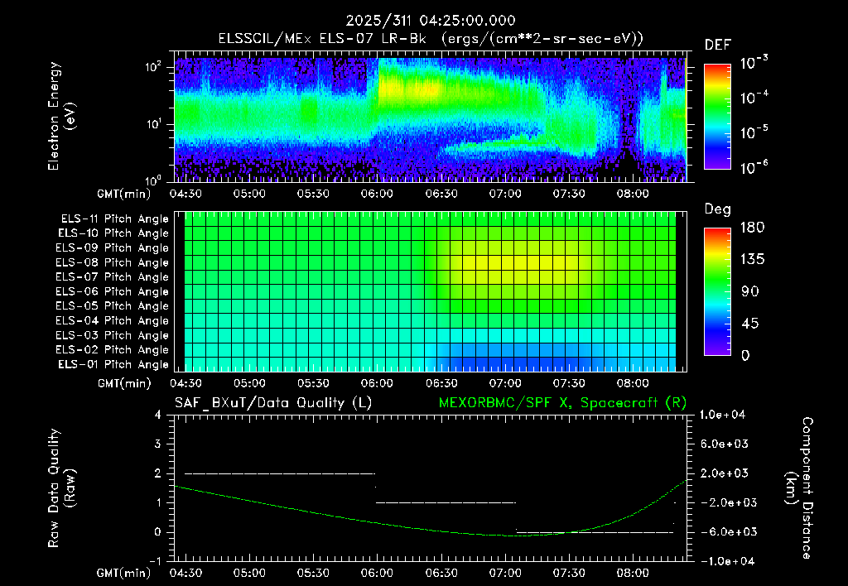Select the 45 value on Deg scale
This screenshot has height=586, width=848.
pos(749,324)
